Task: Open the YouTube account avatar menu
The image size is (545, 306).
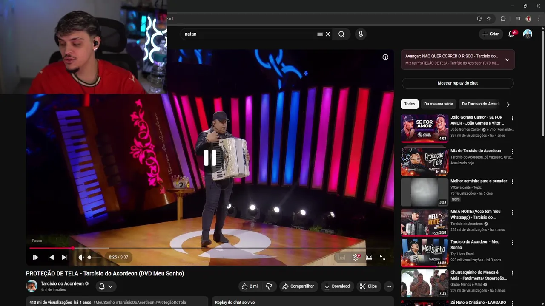Action: 528,34
